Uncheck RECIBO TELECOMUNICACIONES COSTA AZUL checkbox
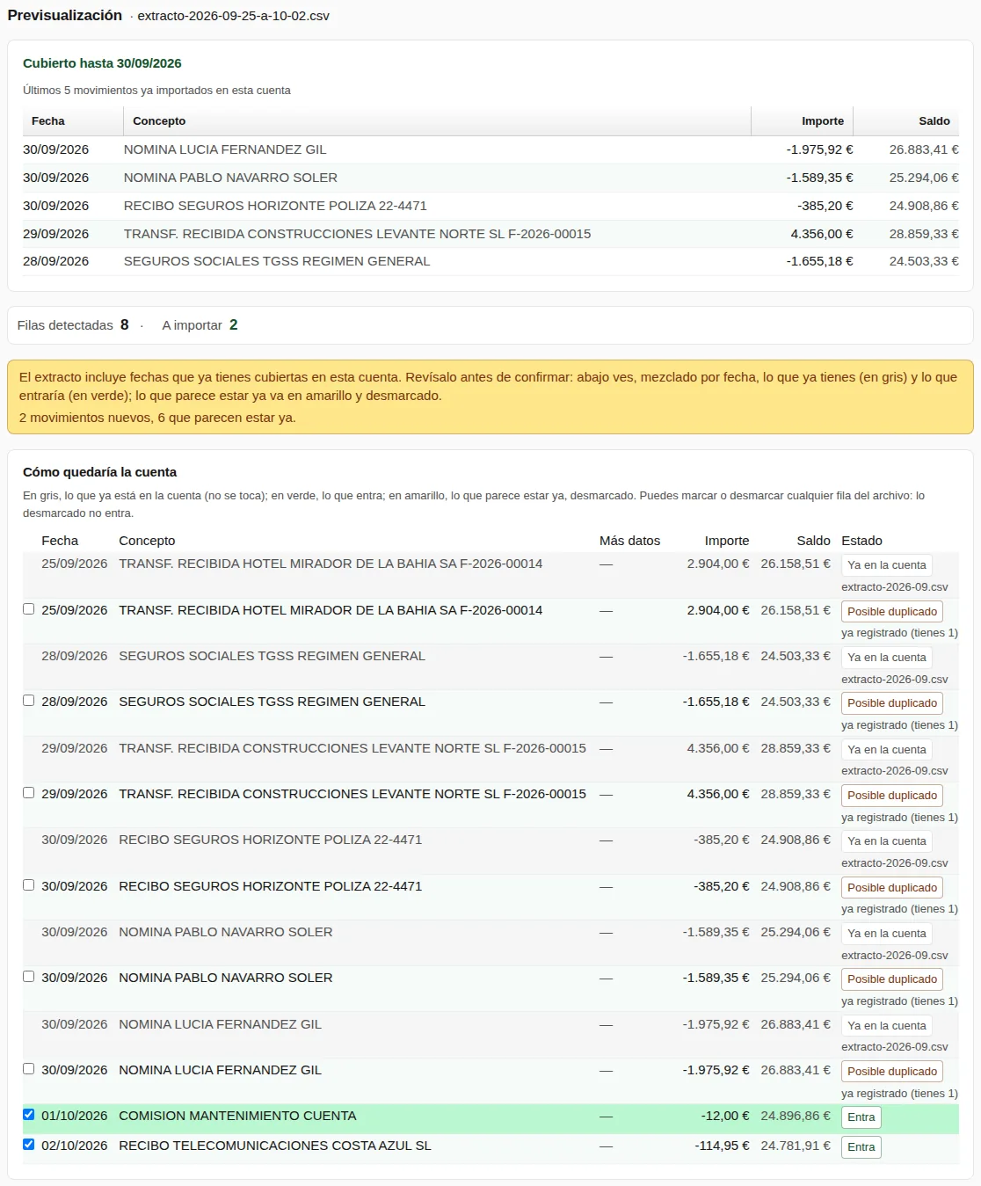The height and width of the screenshot is (1186, 981). point(29,1145)
